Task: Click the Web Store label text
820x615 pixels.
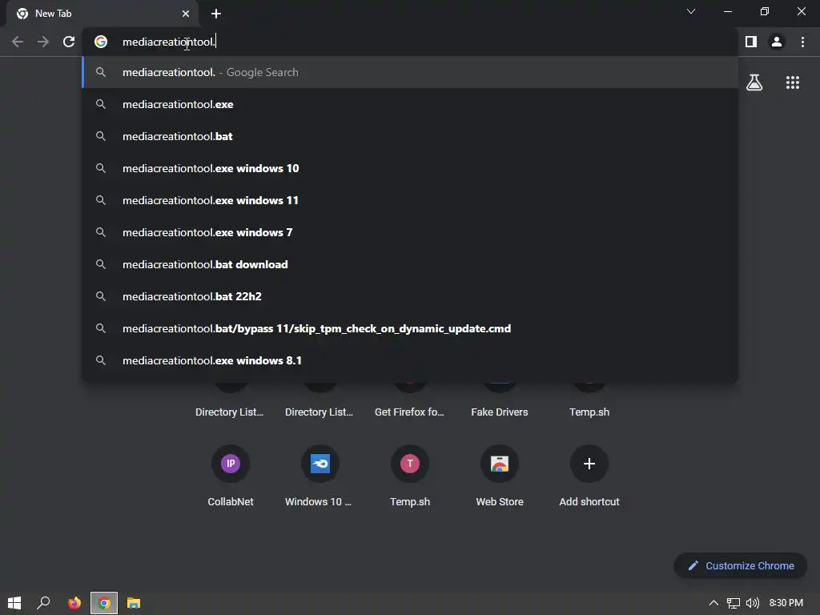Action: [500, 501]
